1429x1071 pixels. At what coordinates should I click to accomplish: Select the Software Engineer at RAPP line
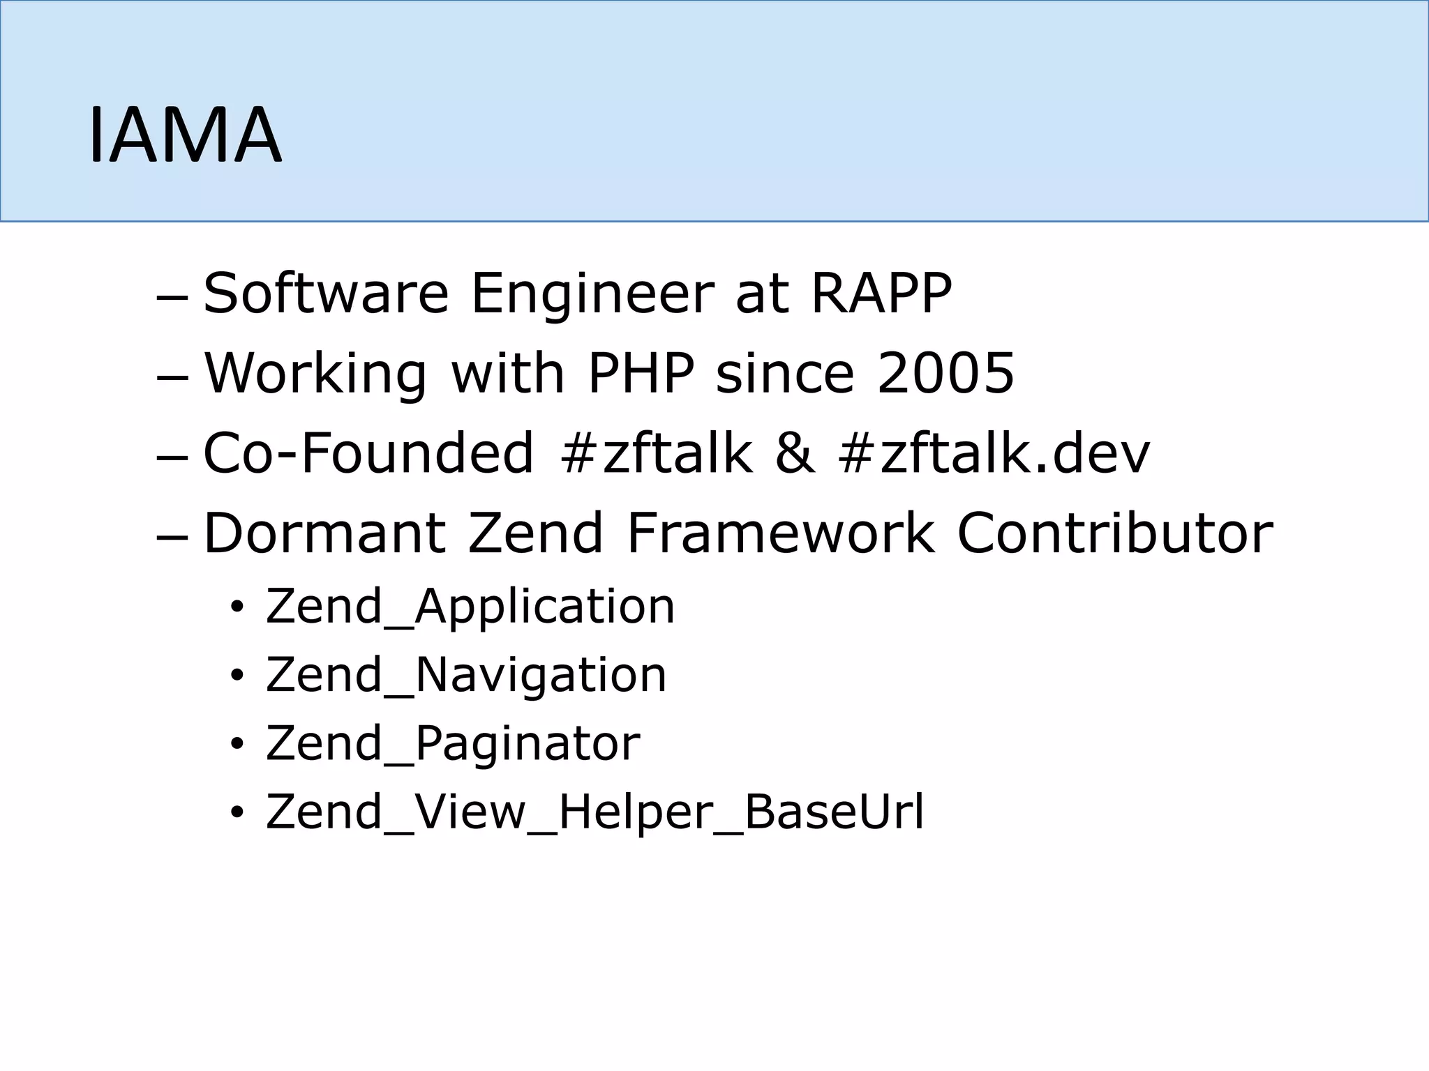click(577, 293)
